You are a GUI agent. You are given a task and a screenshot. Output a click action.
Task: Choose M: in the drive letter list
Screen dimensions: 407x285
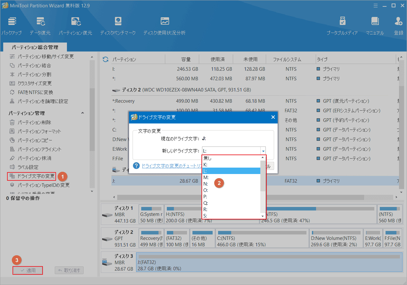click(x=231, y=178)
